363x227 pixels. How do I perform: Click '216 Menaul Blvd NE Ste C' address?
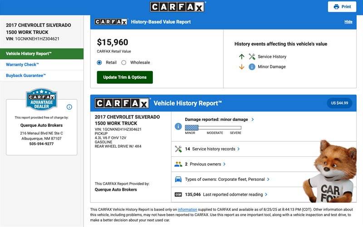41,133
